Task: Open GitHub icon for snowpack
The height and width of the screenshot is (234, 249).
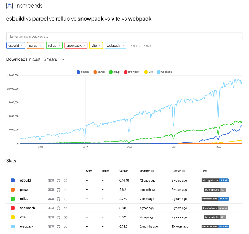Action: [58, 208]
